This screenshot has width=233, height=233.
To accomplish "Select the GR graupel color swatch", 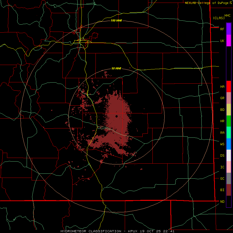I will (229, 98).
